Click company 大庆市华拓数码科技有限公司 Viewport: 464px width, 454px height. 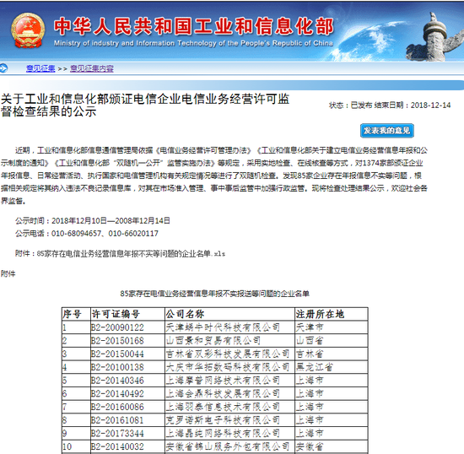point(227,367)
